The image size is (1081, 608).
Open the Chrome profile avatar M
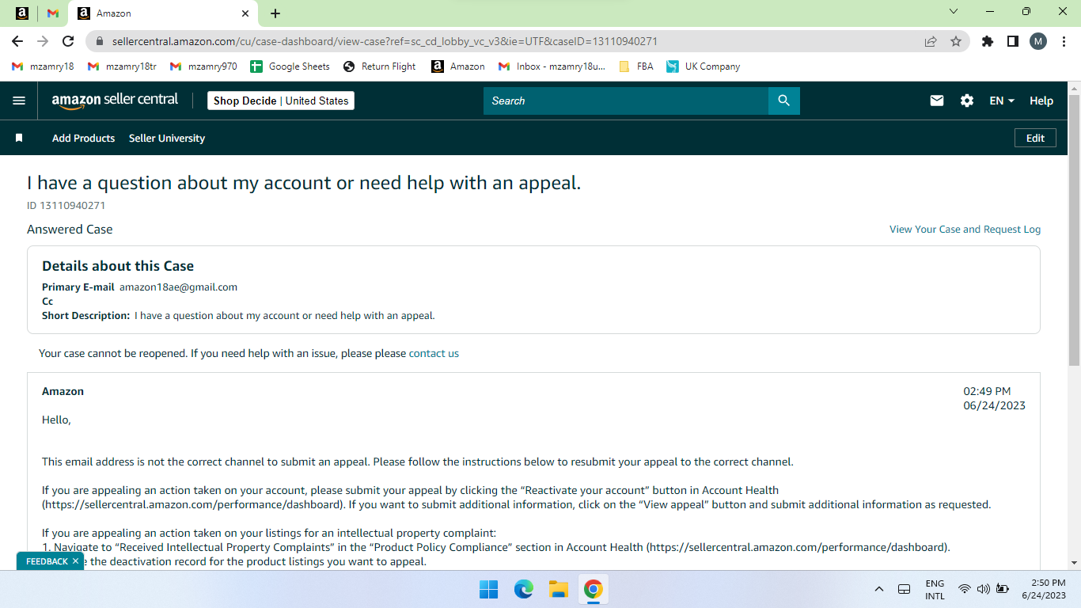tap(1037, 41)
